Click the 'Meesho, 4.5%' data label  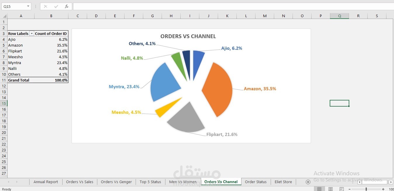click(x=126, y=112)
